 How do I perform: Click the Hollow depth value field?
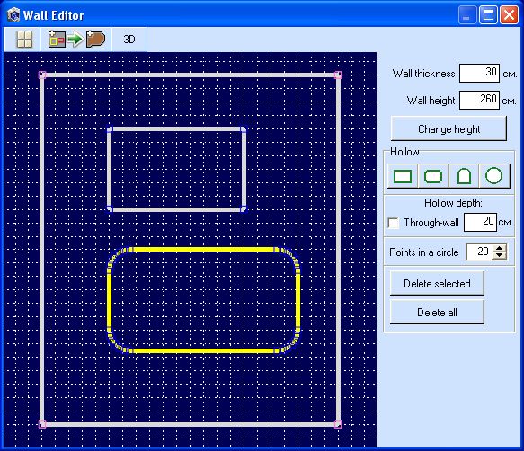click(x=480, y=222)
